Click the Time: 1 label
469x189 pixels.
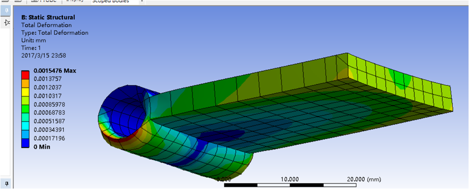(x=31, y=48)
